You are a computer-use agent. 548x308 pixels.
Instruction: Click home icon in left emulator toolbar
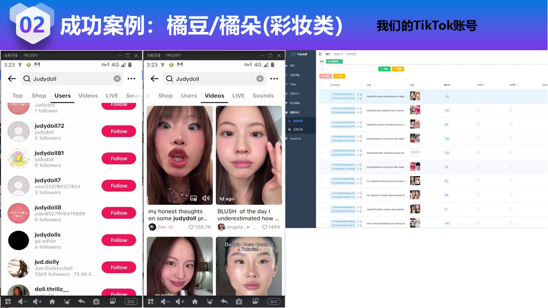(52, 301)
